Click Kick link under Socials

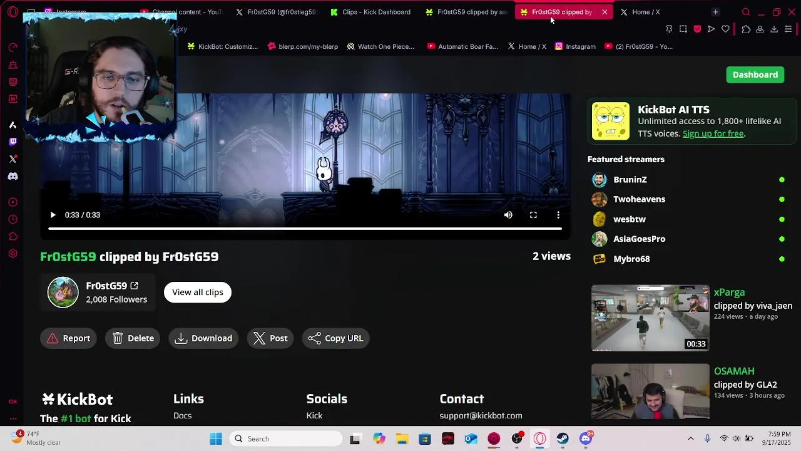pyautogui.click(x=314, y=415)
